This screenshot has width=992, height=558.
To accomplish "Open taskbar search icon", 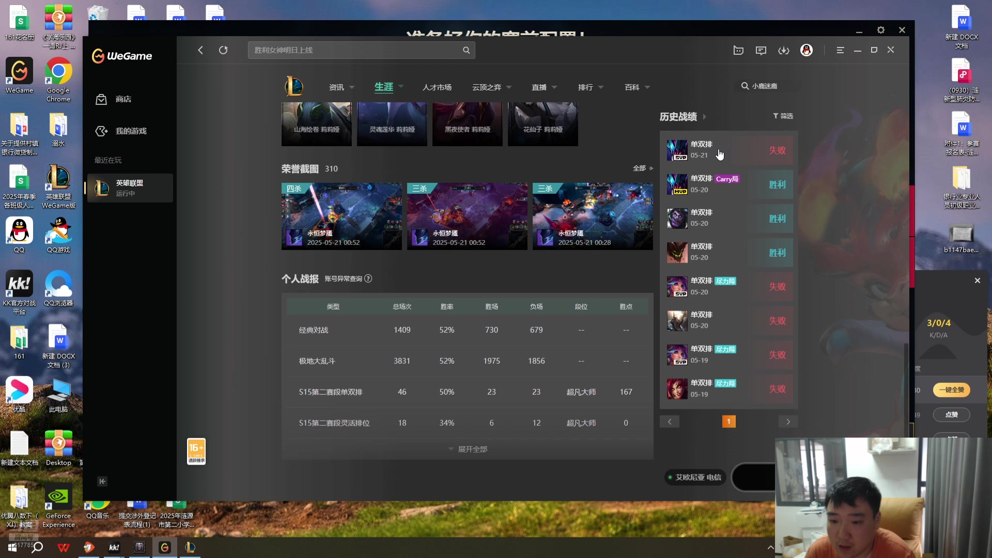I will 37,548.
